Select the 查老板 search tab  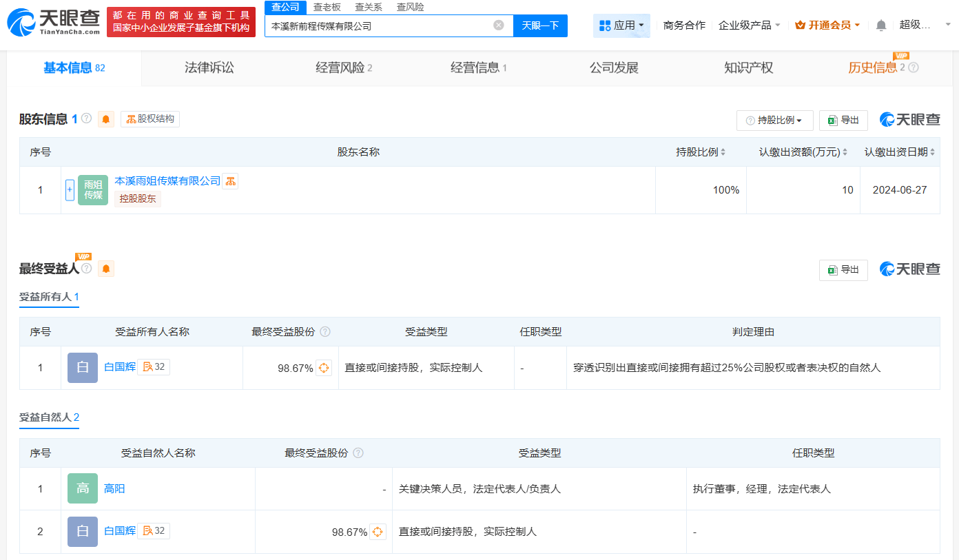coord(327,7)
